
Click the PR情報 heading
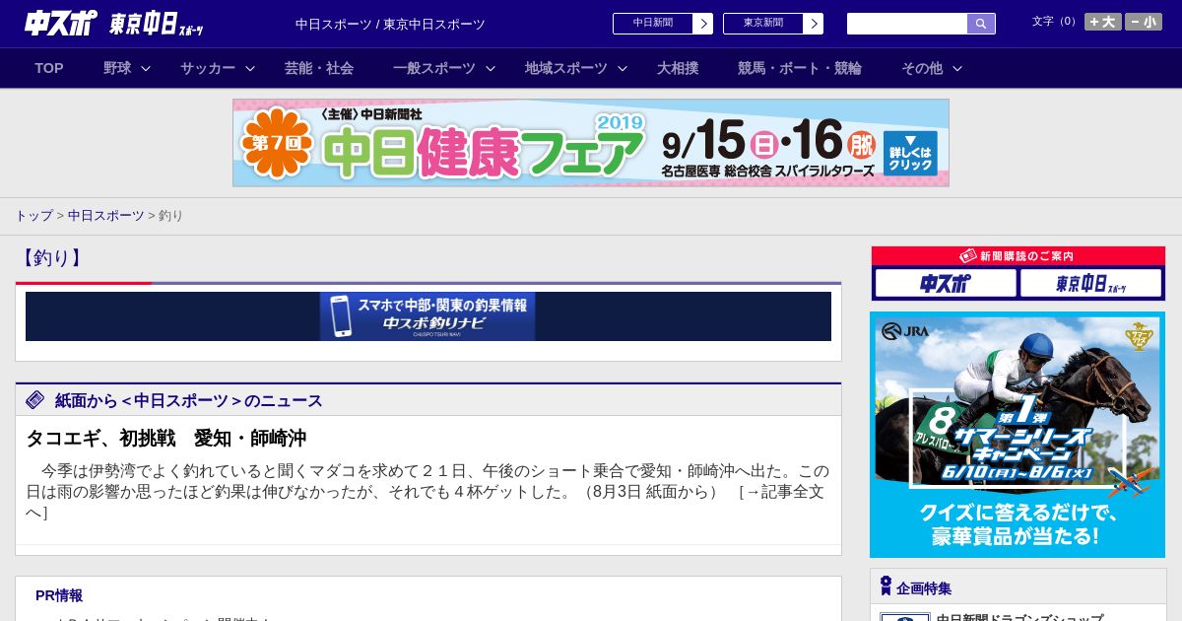point(59,595)
